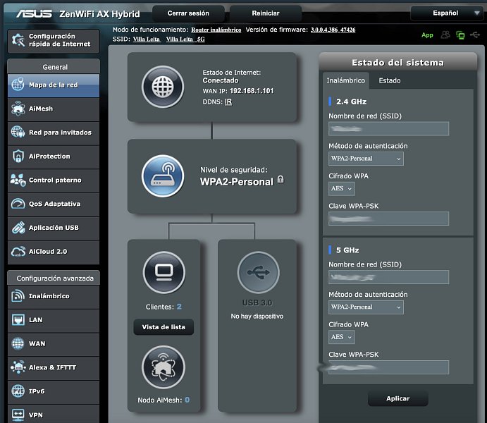Click the 5 GHz Clave WPA-PSK field
The image size is (487, 423).
388,367
